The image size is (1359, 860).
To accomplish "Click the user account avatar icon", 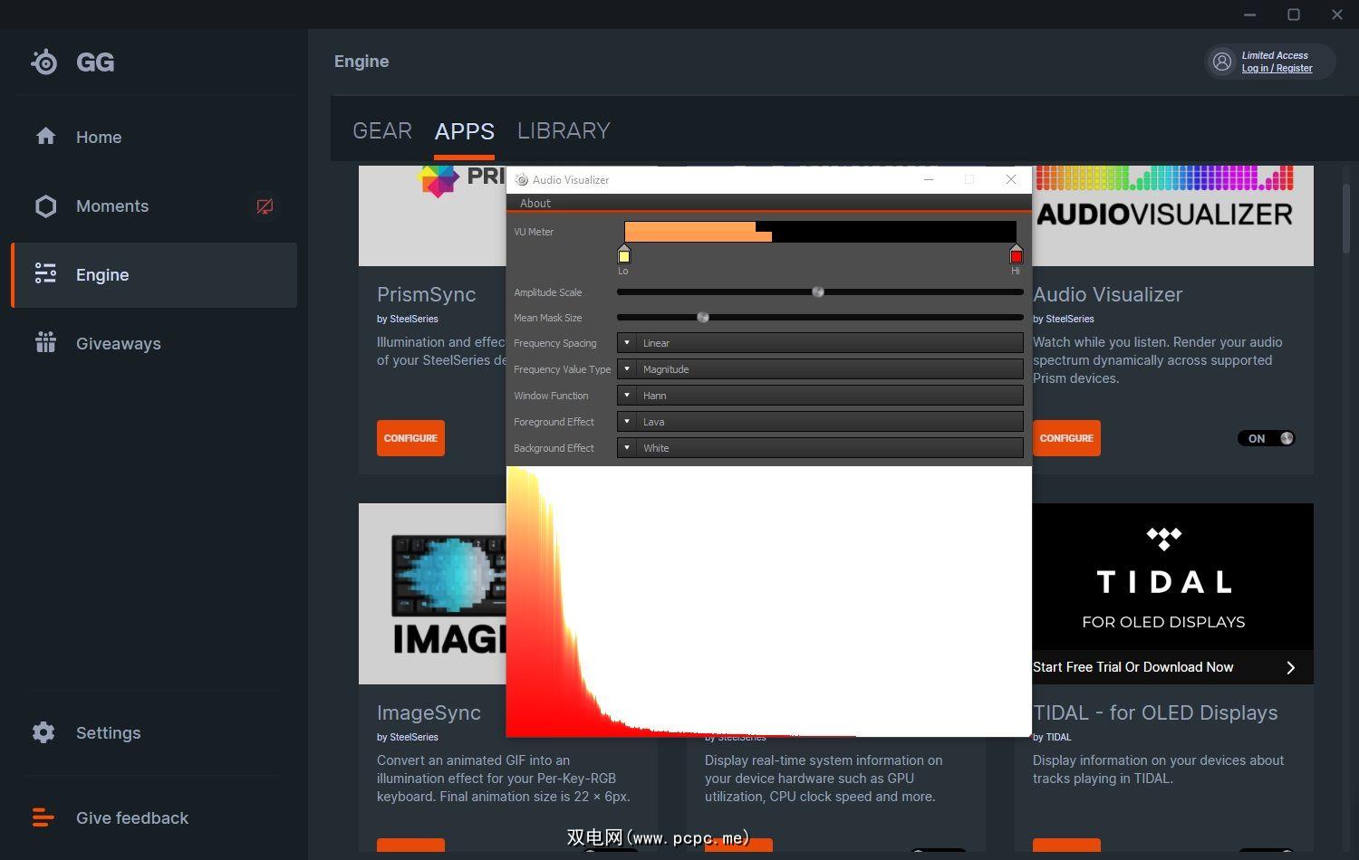I will 1222,62.
